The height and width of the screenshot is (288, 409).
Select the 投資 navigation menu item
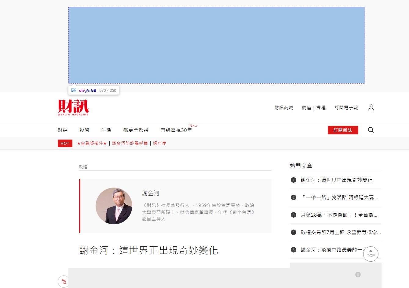click(84, 130)
